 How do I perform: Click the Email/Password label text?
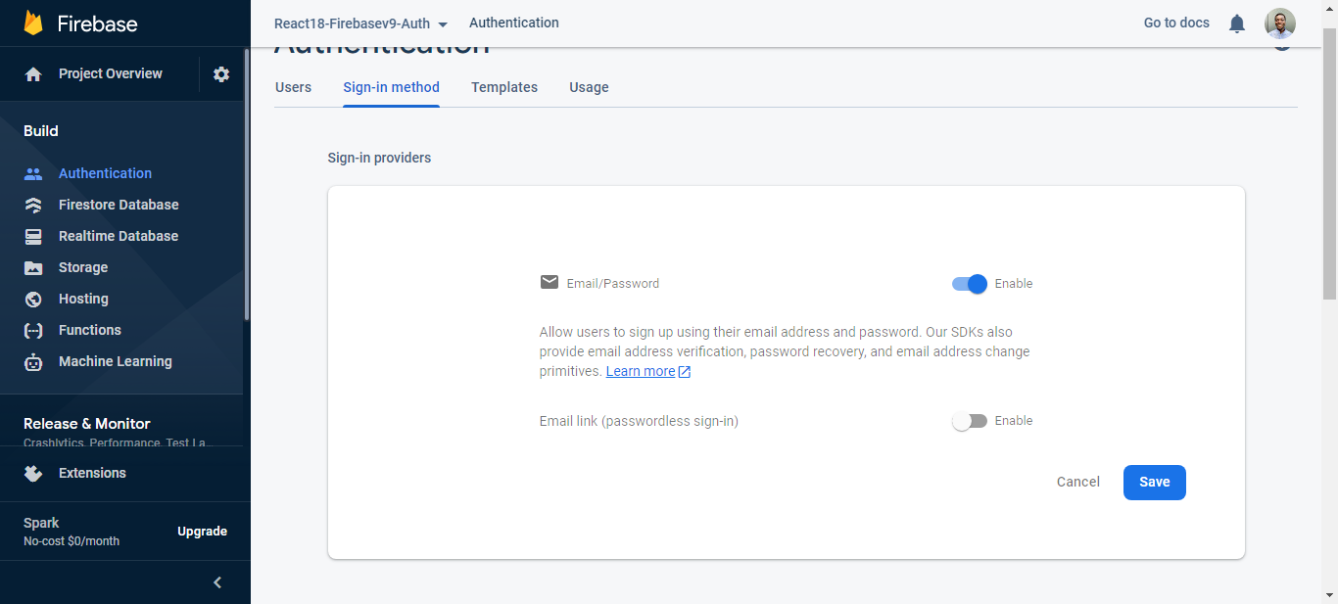[613, 284]
